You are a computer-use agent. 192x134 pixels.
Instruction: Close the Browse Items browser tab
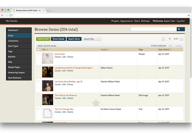tap(44, 11)
